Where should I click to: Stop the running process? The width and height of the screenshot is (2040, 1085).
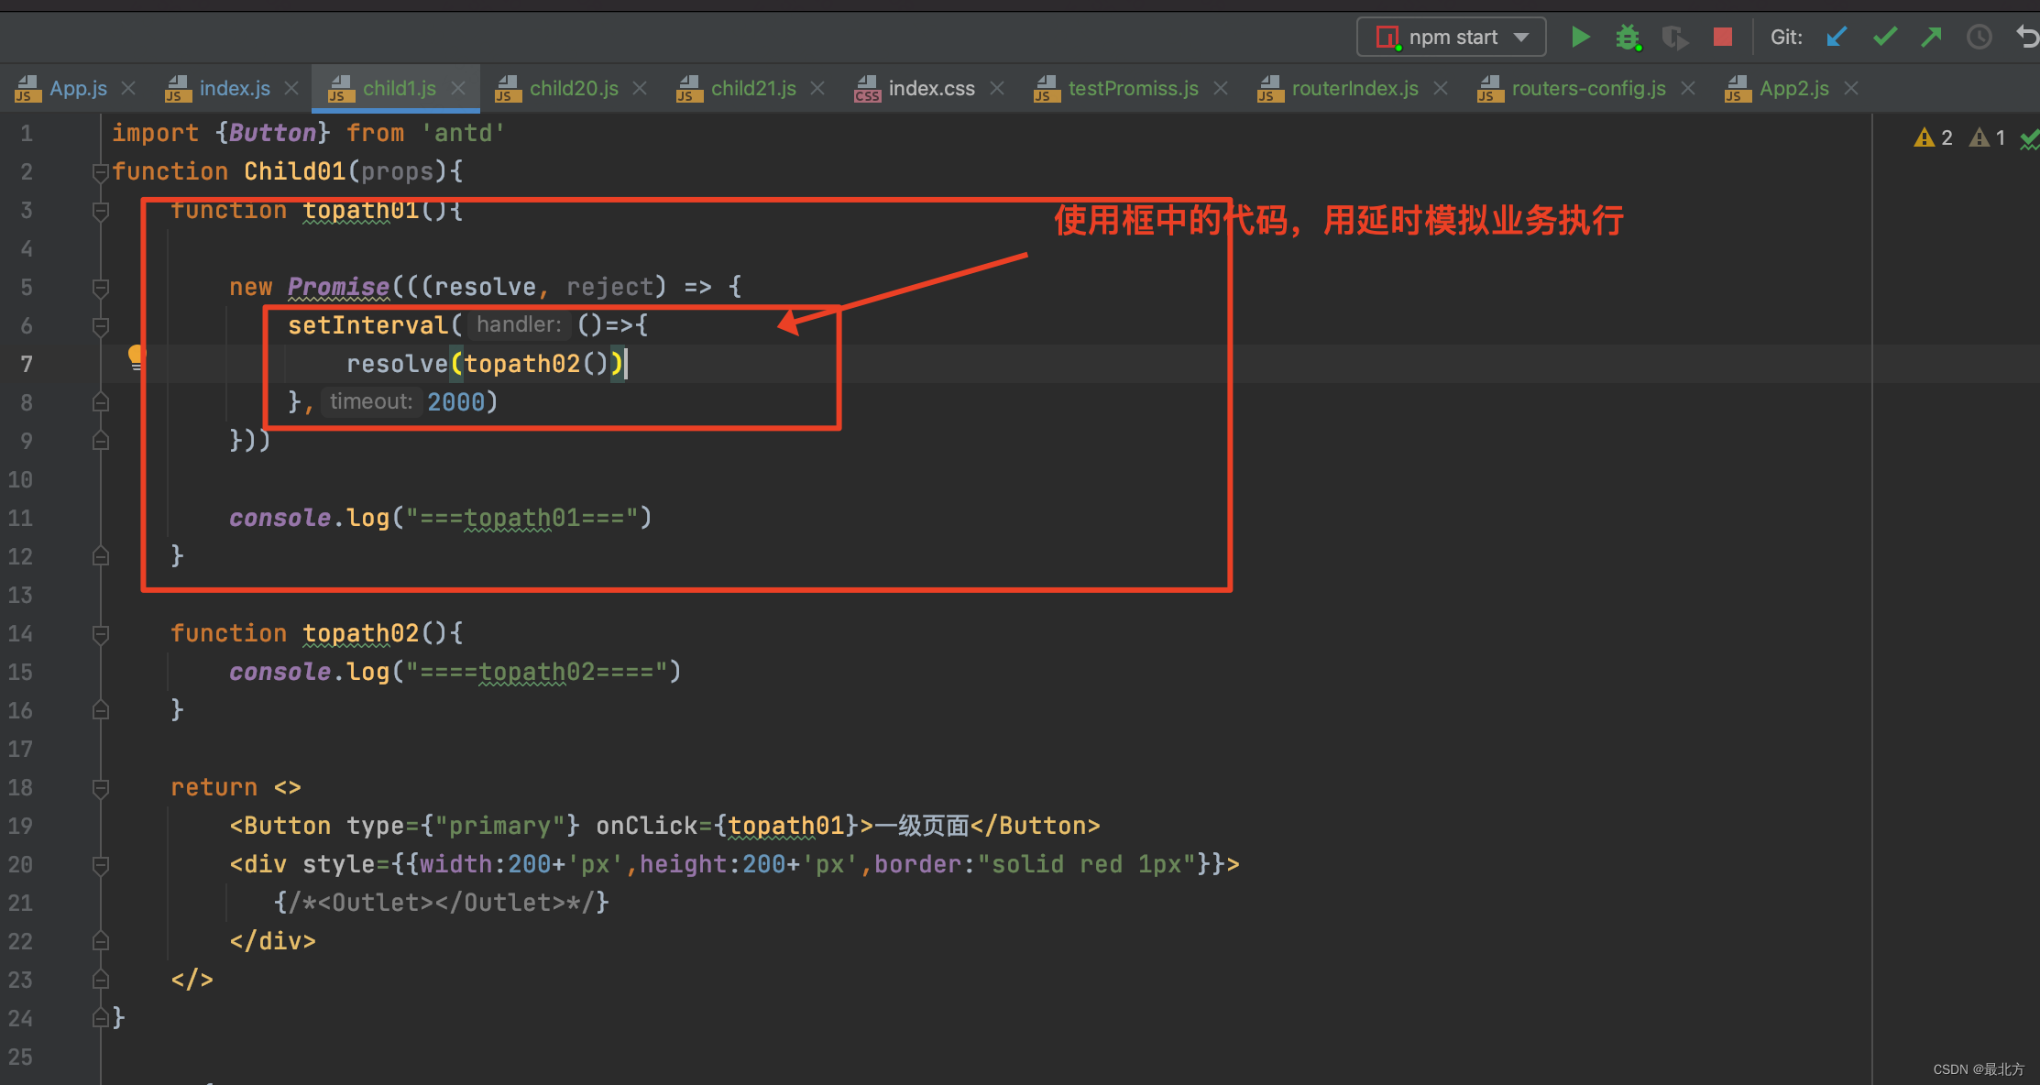1723,37
